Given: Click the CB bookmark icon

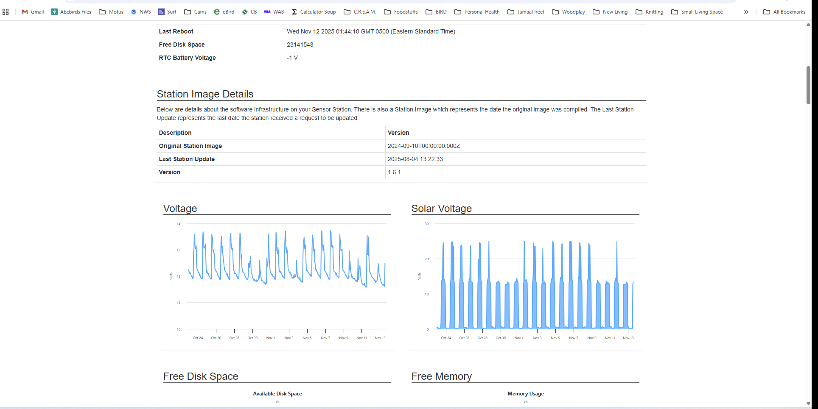Looking at the screenshot, I should (x=245, y=12).
